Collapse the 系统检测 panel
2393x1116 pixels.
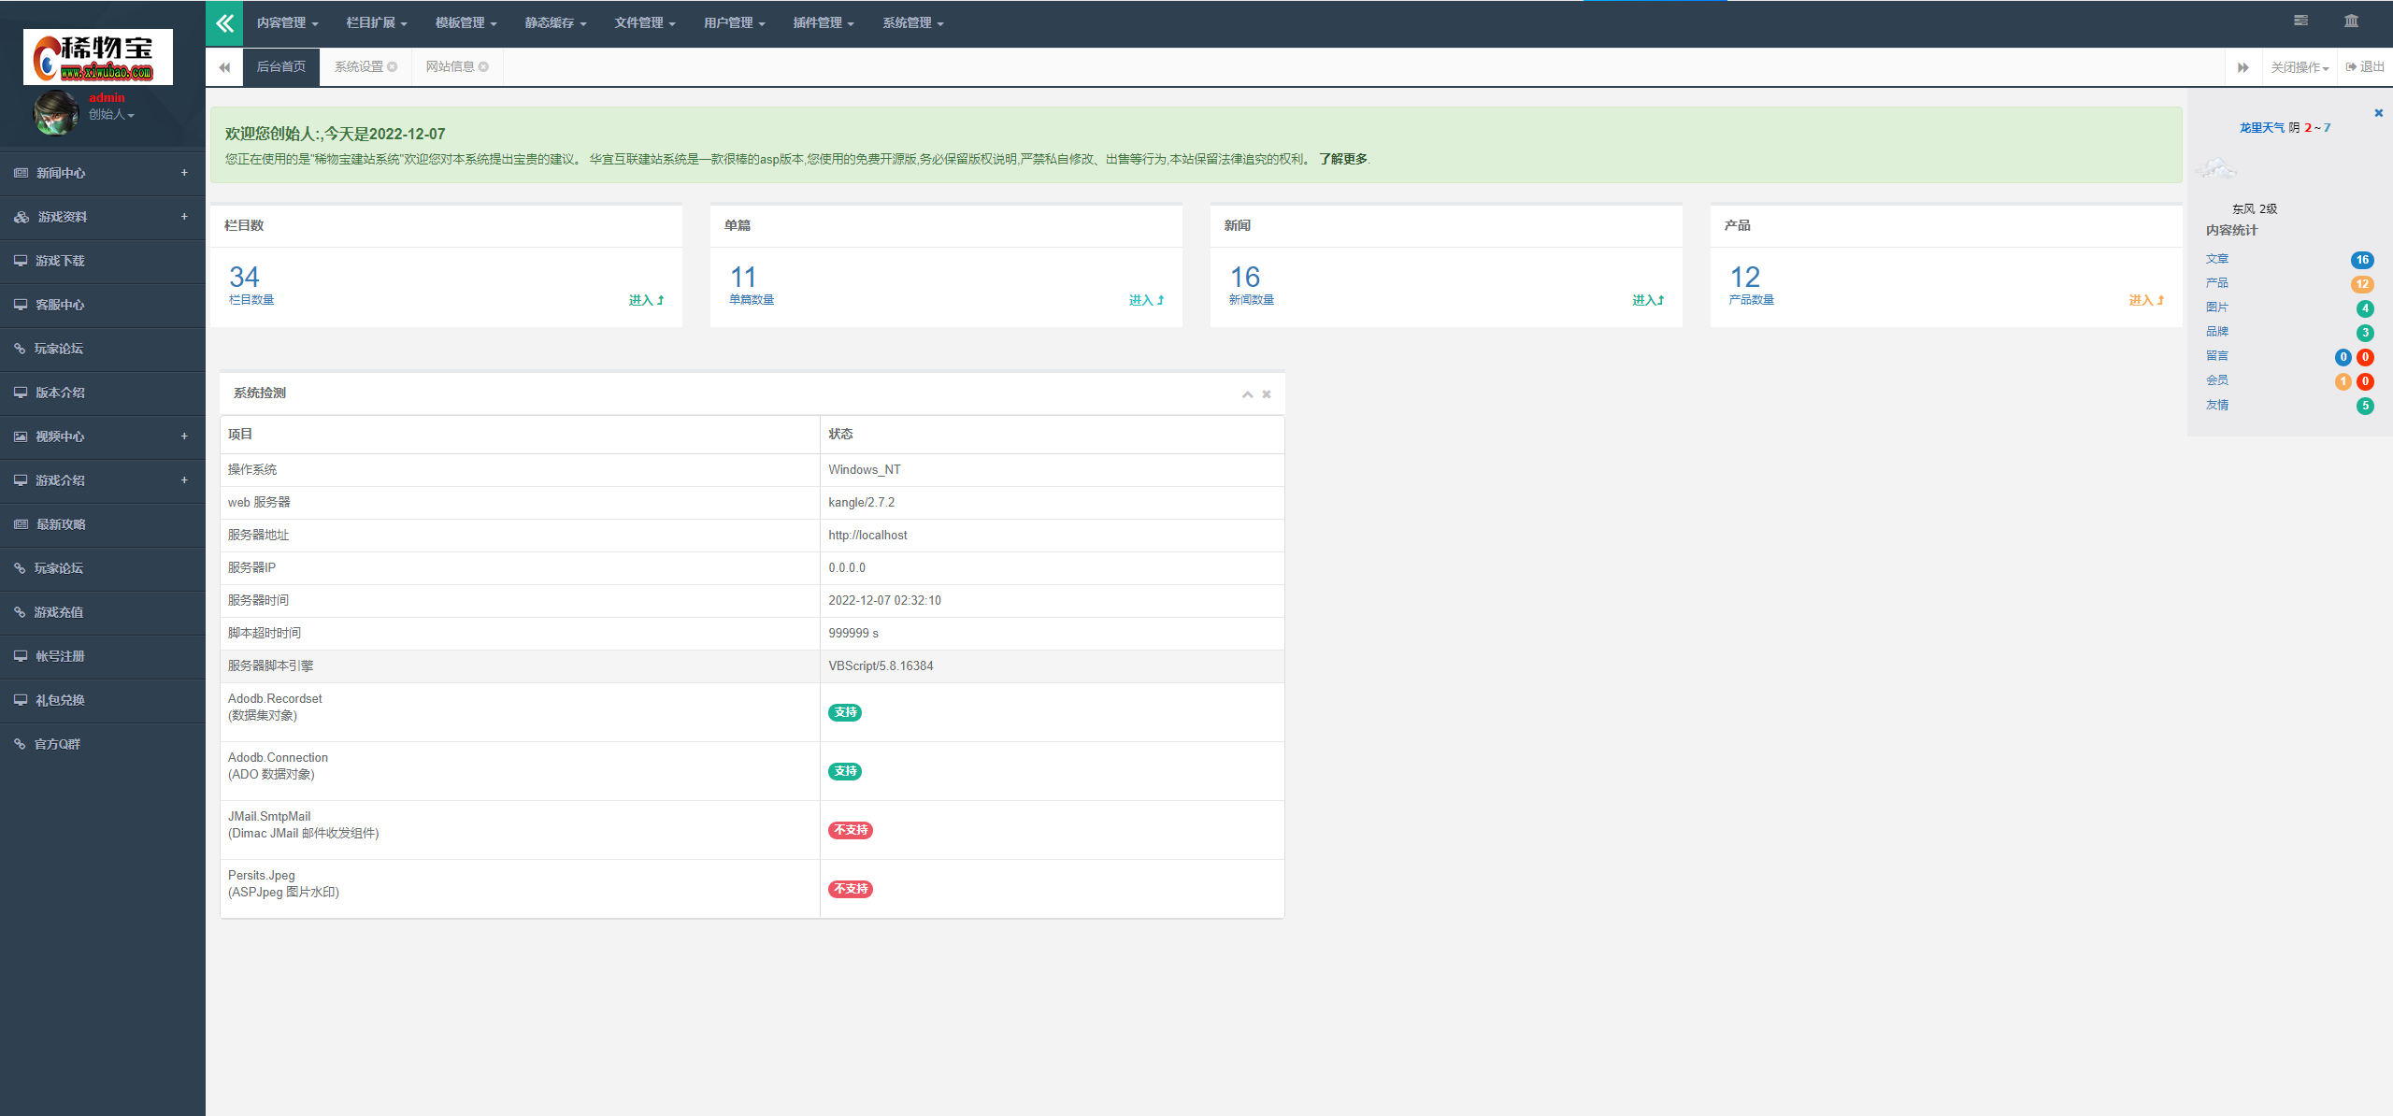[1247, 394]
